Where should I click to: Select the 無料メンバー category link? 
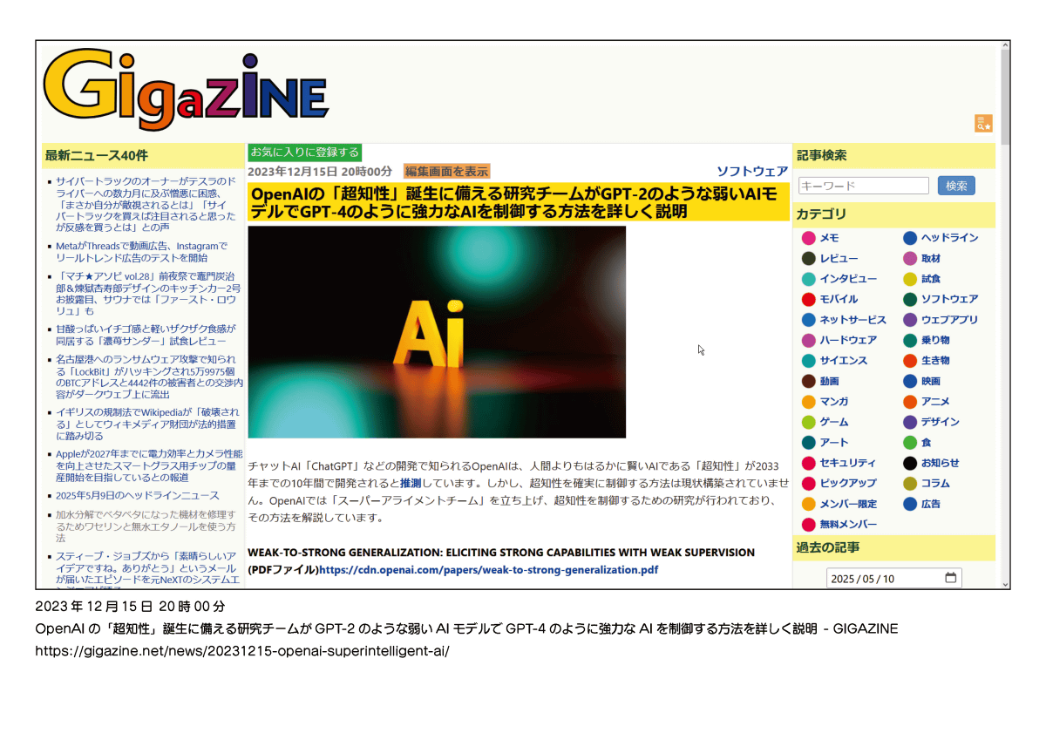point(847,524)
